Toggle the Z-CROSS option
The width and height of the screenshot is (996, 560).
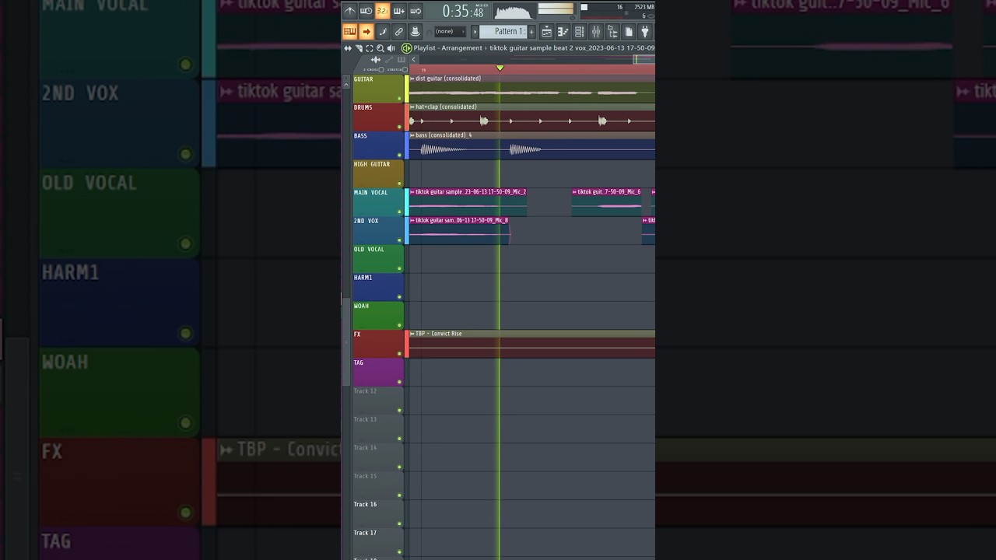[x=373, y=69]
